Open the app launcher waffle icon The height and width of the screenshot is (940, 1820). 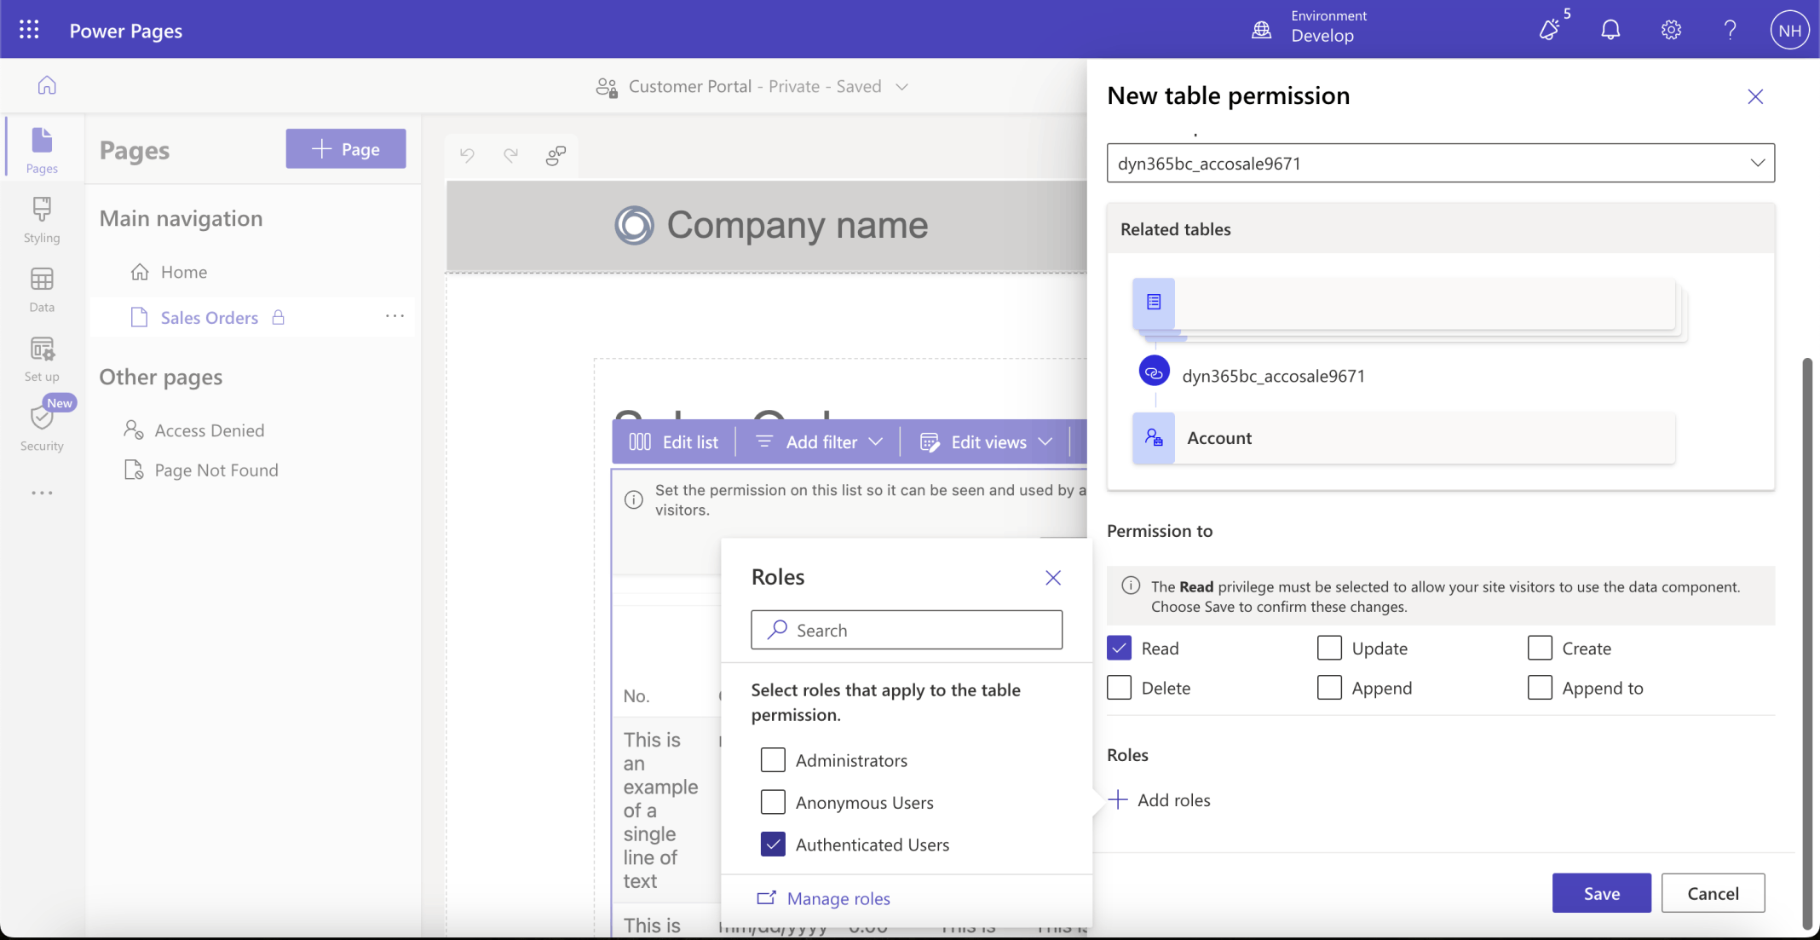(x=29, y=30)
